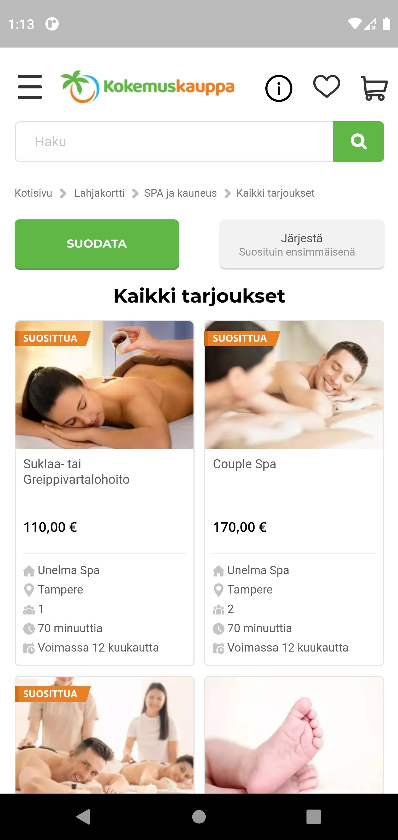Click the green search magnifier button
The image size is (398, 840).
click(x=358, y=141)
